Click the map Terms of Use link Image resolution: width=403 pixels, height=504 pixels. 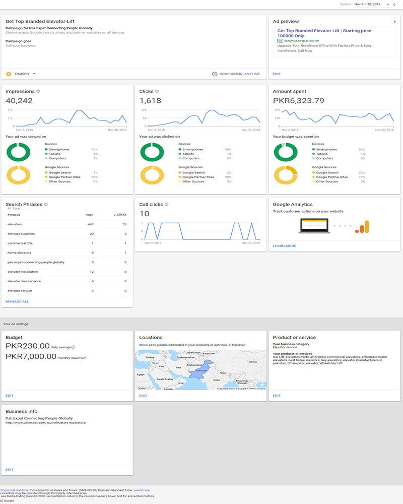click(x=257, y=389)
